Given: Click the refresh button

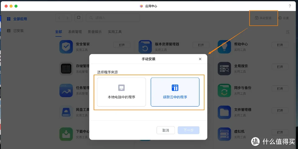Looking at the screenshot, I should pyautogui.click(x=78, y=18).
